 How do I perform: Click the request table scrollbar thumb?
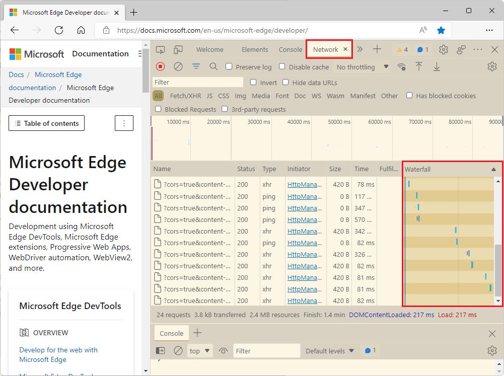click(x=498, y=270)
